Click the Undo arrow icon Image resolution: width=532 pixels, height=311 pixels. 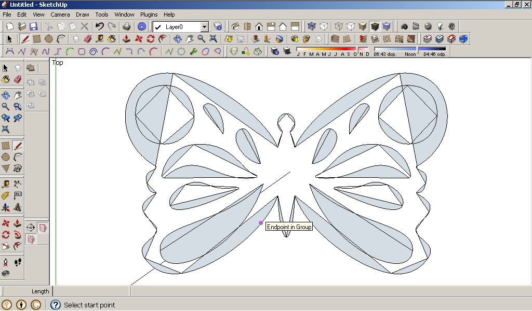pos(100,26)
